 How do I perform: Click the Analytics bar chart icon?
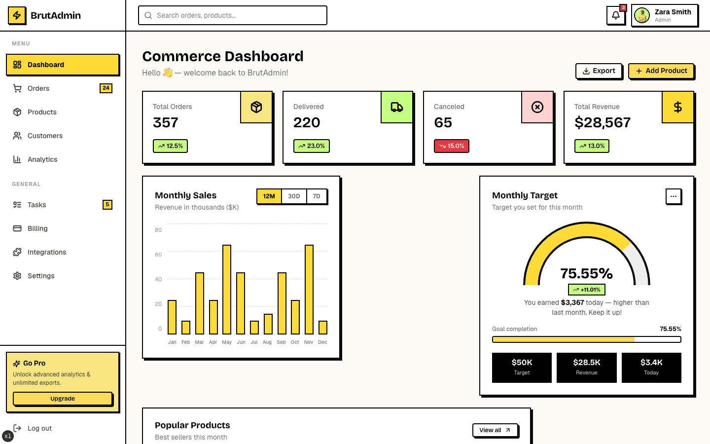click(x=17, y=159)
